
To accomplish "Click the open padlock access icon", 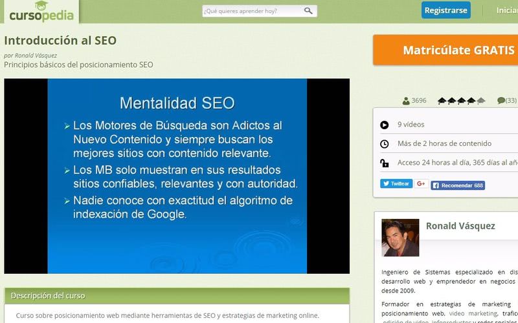I will [x=385, y=163].
